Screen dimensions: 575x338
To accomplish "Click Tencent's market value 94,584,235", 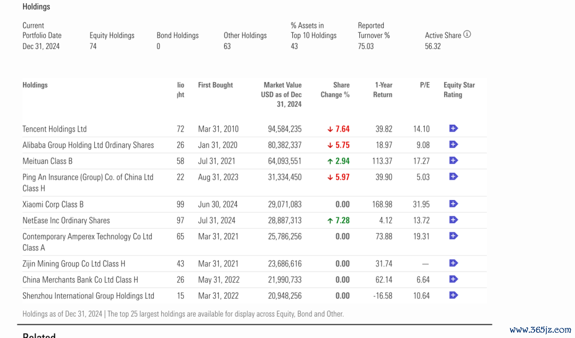I will point(284,129).
